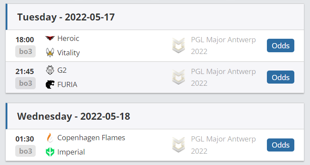Image resolution: width=310 pixels, height=165 pixels.
Task: Open Odds for Heroic vs Vitality
Action: point(280,45)
